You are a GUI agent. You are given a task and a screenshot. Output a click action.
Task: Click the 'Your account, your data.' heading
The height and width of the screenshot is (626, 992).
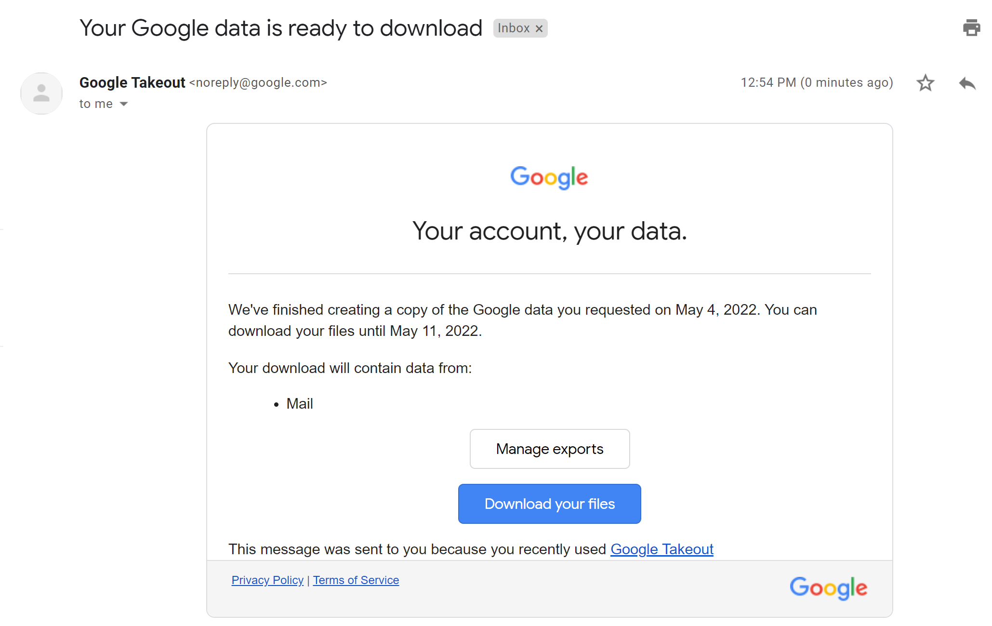[x=549, y=231]
